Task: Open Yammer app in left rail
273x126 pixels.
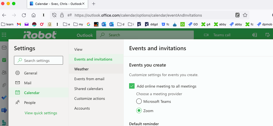Action: click(x=4, y=110)
